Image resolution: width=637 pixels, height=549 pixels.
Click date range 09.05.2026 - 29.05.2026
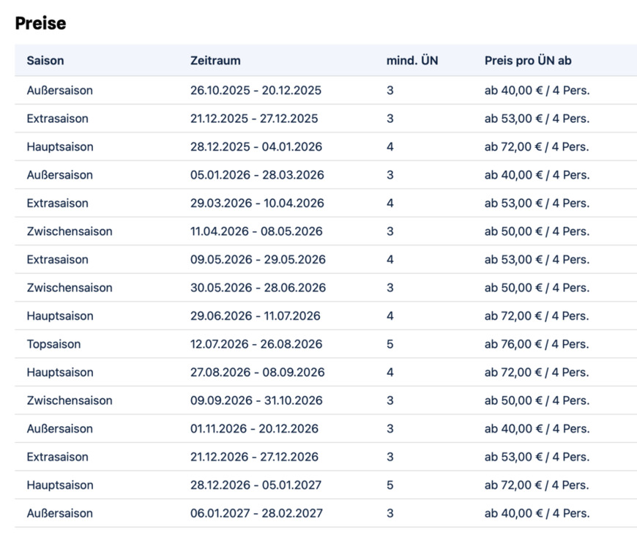pos(258,260)
